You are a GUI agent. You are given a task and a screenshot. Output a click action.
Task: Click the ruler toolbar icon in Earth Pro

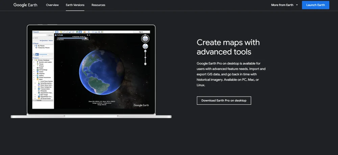pyautogui.click(x=89, y=32)
